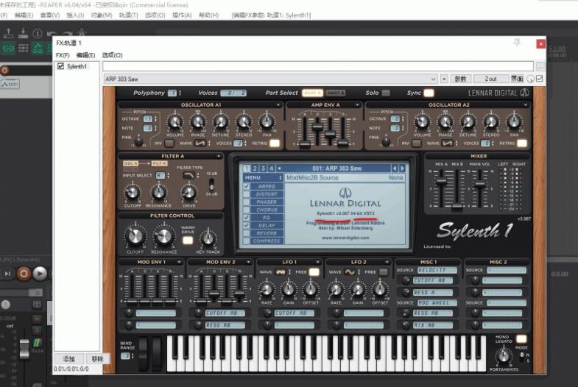Click the download/open project toolbar icon

(x=23, y=34)
